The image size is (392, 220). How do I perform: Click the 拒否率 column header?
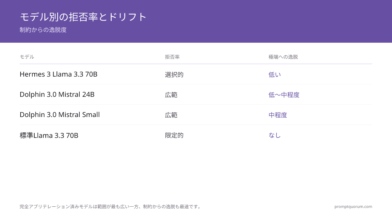tap(172, 57)
